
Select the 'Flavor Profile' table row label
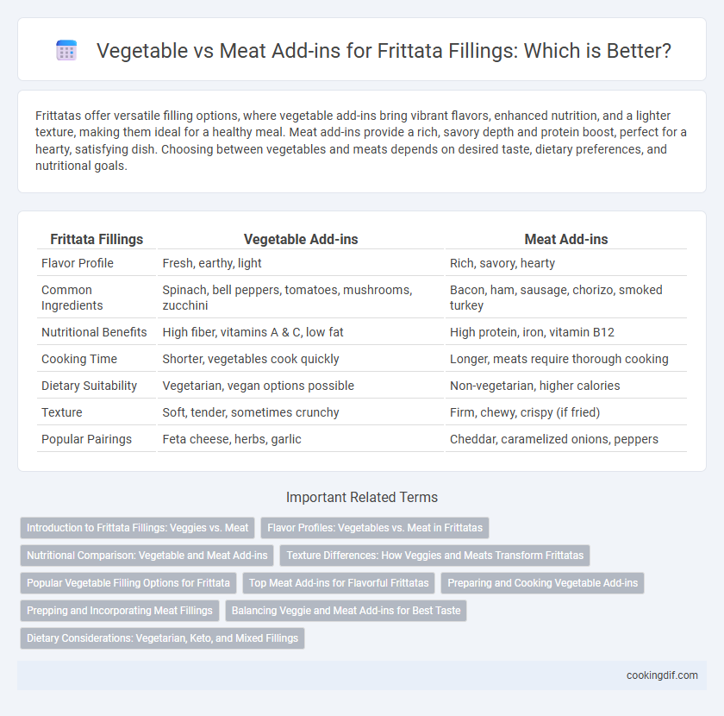pyautogui.click(x=78, y=263)
